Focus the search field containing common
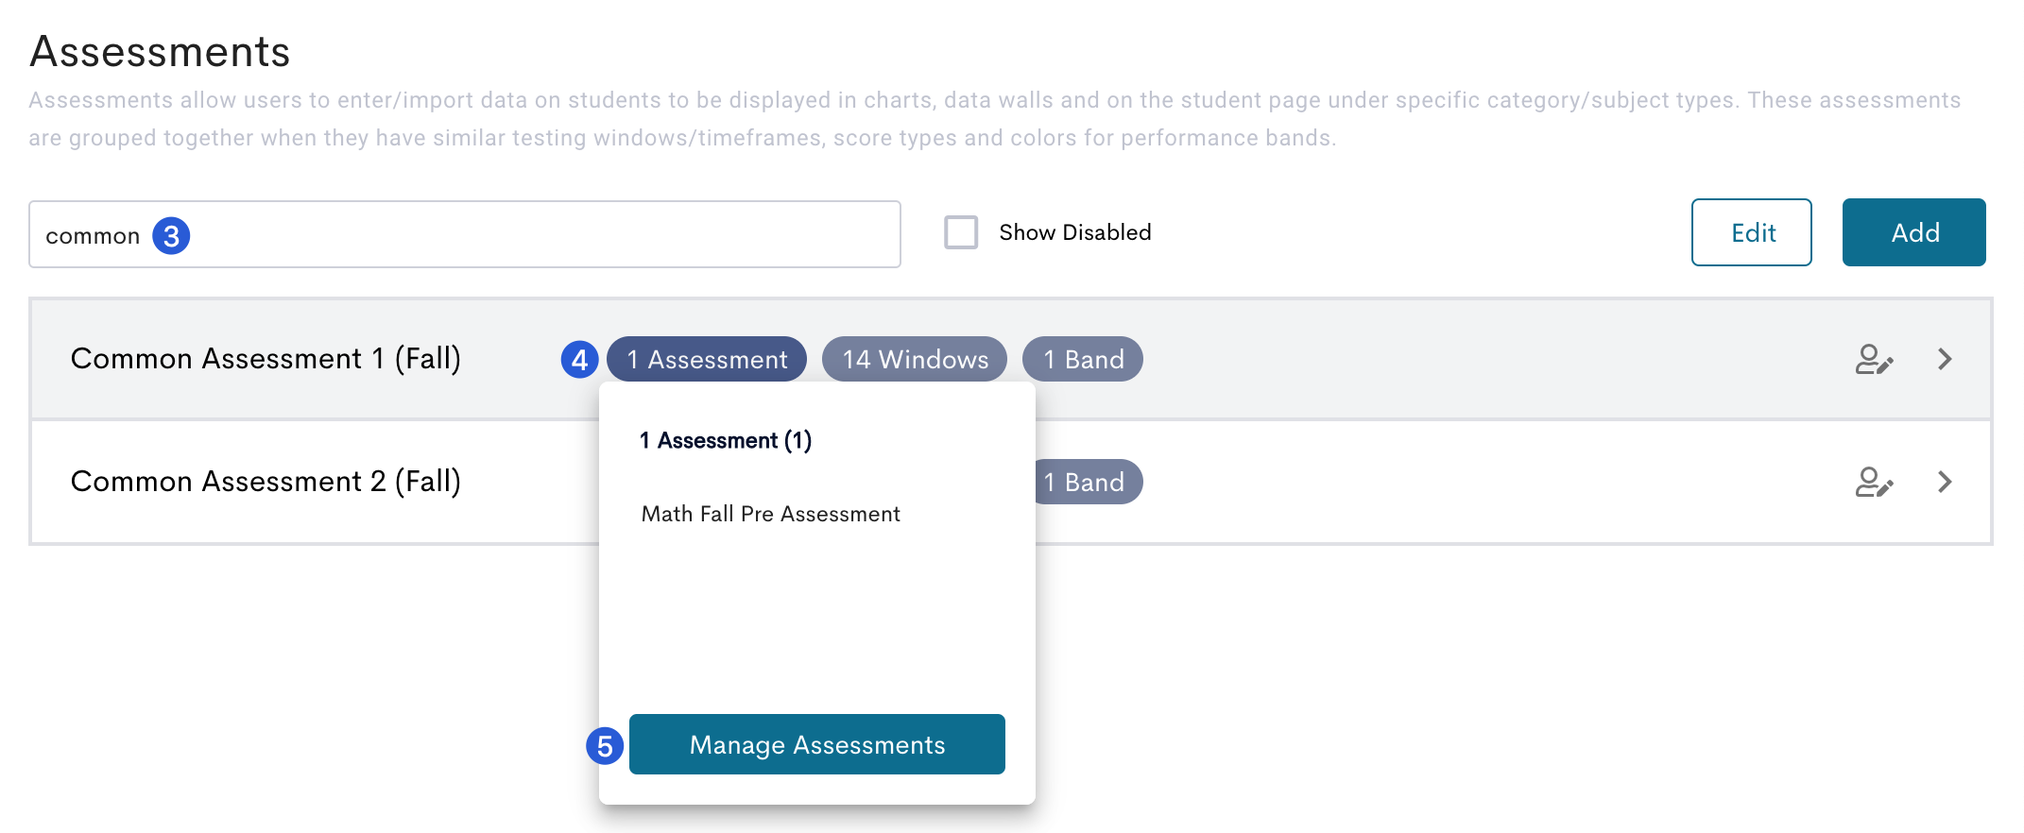The image size is (2024, 833). (465, 234)
